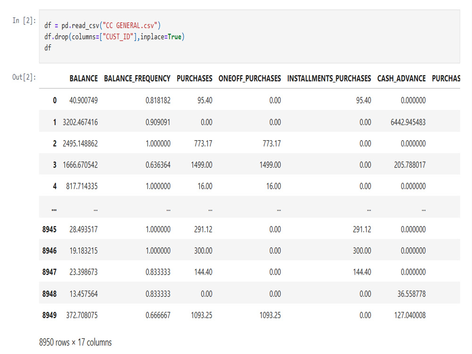This screenshot has width=472, height=354.
Task: Click the In [2] code cell input area
Action: coord(249,36)
